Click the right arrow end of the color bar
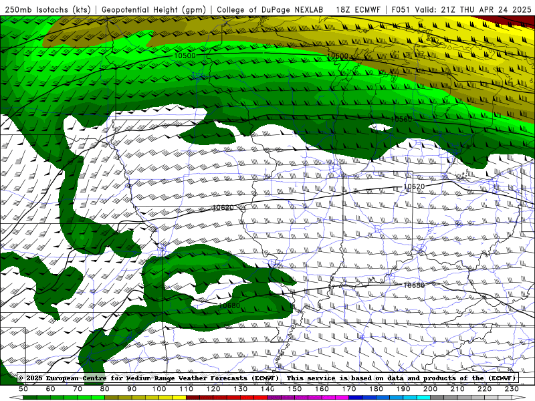The image size is (535, 401). pos(519,398)
